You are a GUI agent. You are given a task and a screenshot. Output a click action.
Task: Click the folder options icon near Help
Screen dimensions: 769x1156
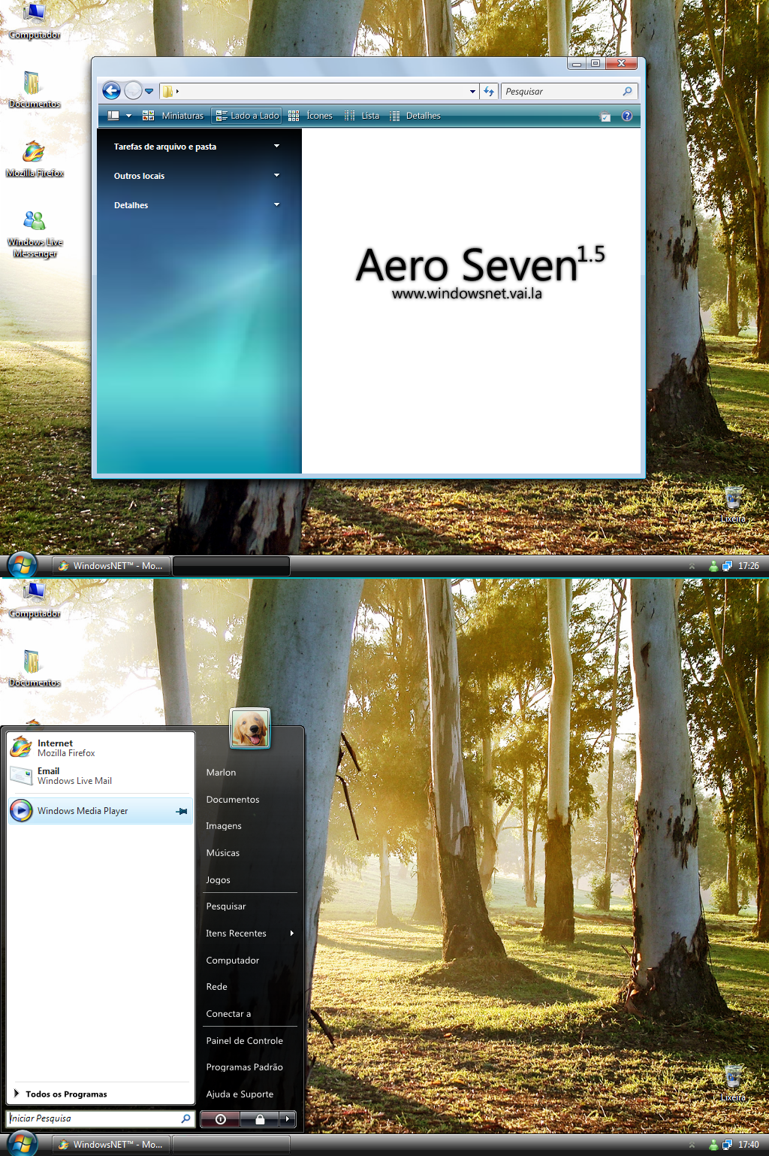tap(605, 117)
